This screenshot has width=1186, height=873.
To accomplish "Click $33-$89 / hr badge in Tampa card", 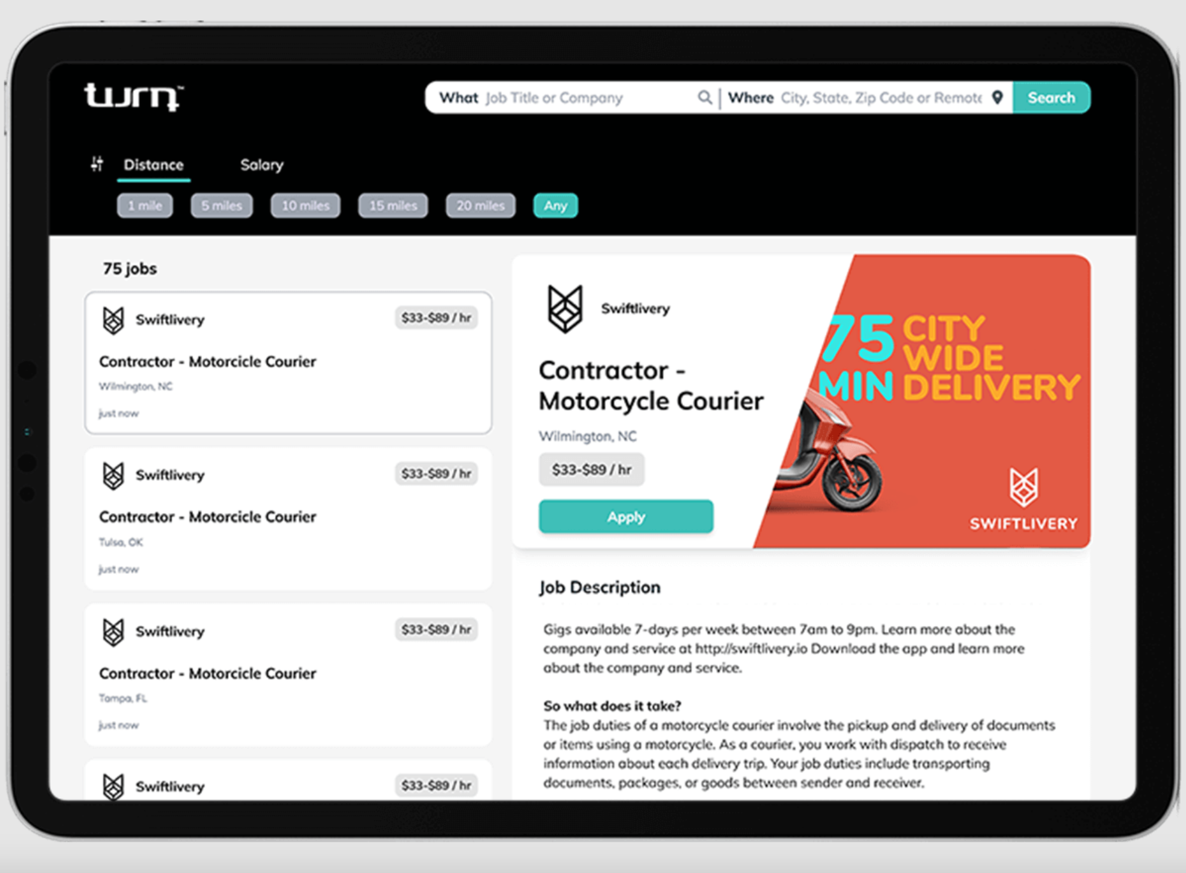I will pyautogui.click(x=436, y=629).
